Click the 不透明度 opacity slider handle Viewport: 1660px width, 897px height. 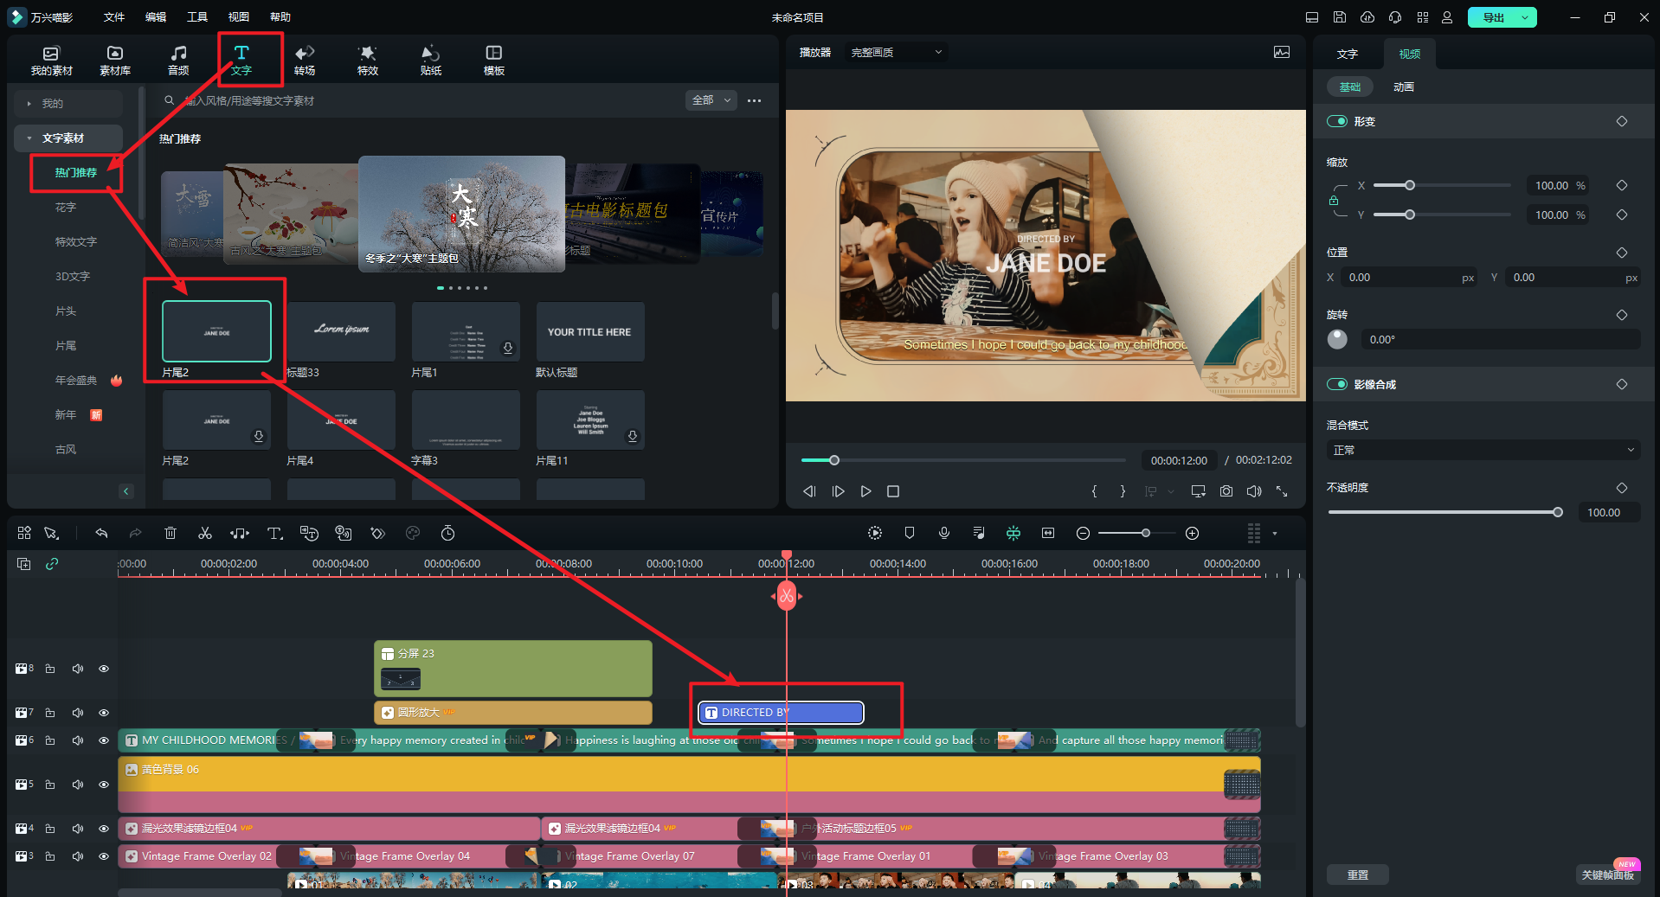tap(1557, 512)
